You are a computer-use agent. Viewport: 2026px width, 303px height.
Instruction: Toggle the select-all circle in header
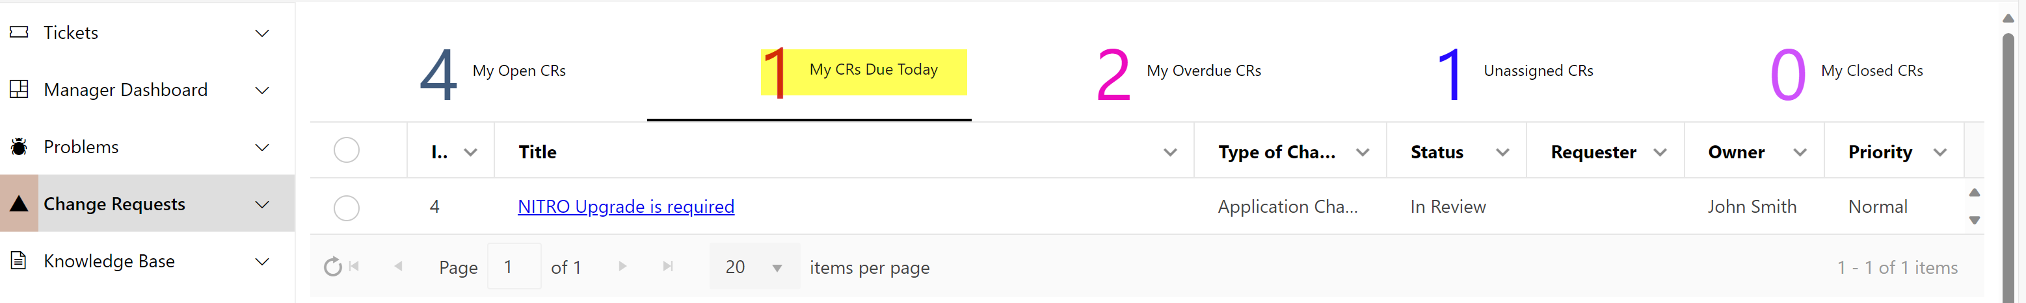346,150
